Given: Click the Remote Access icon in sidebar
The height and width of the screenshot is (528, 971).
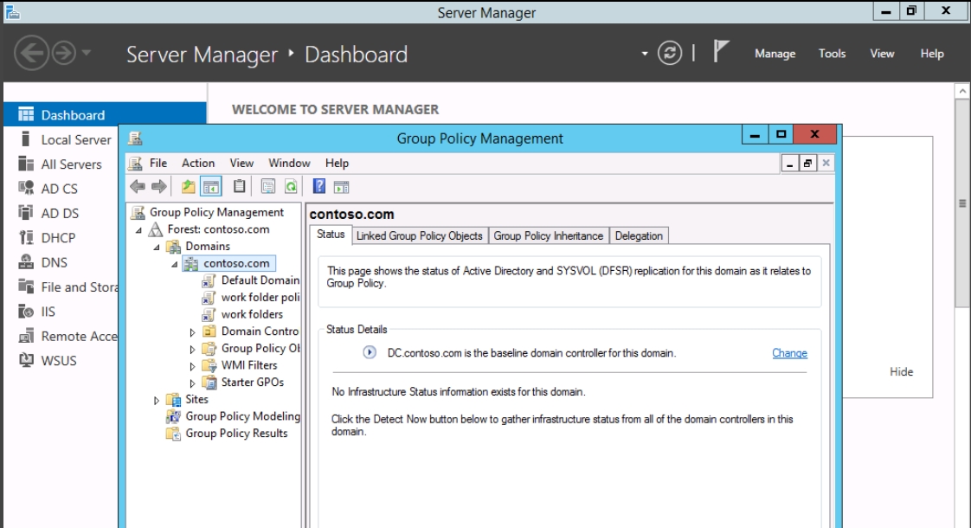Looking at the screenshot, I should (26, 336).
